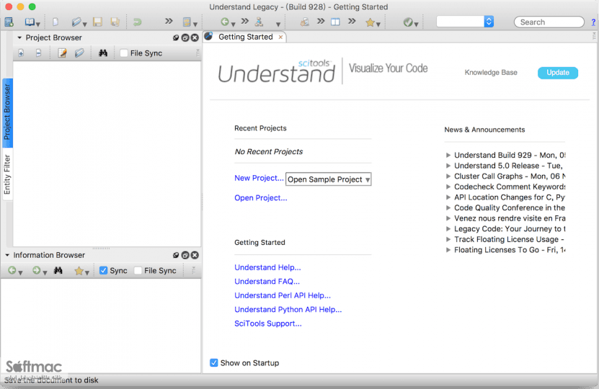599x389 pixels.
Task: Click the drawer icon in Project Browser header
Action: tap(176, 37)
